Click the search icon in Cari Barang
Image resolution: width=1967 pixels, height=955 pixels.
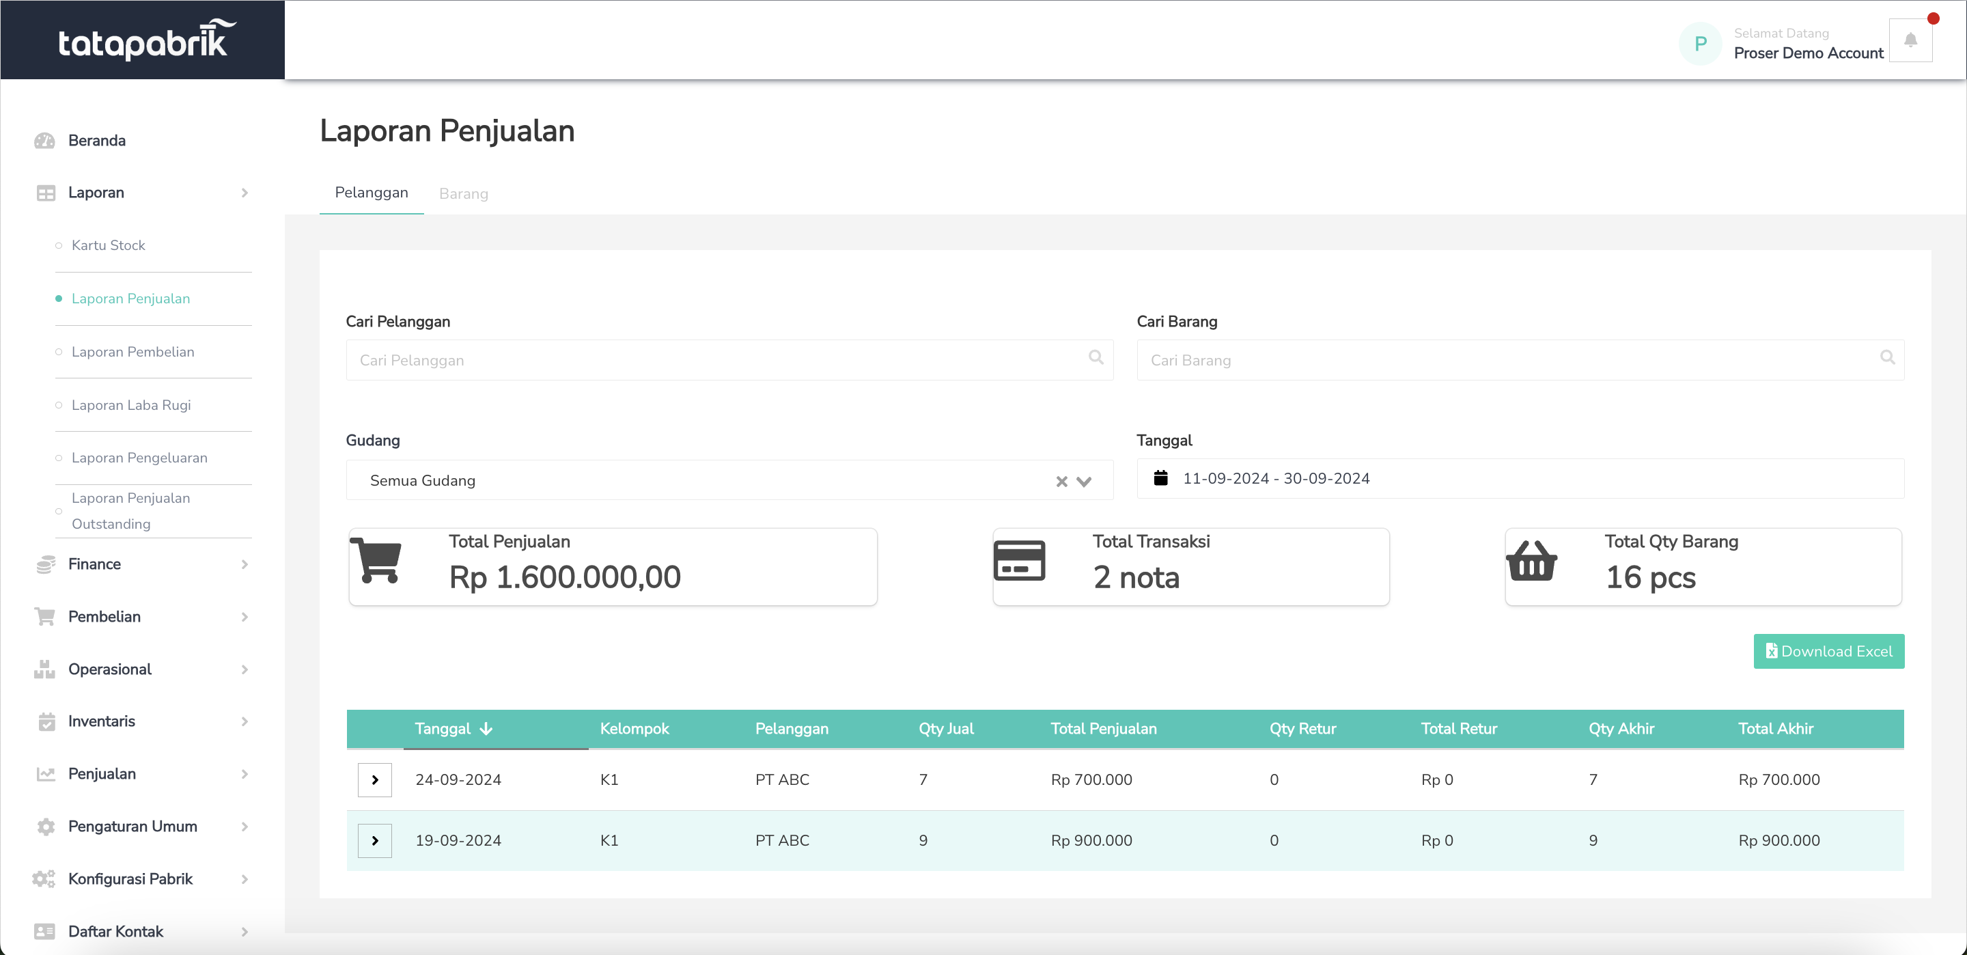click(x=1887, y=357)
